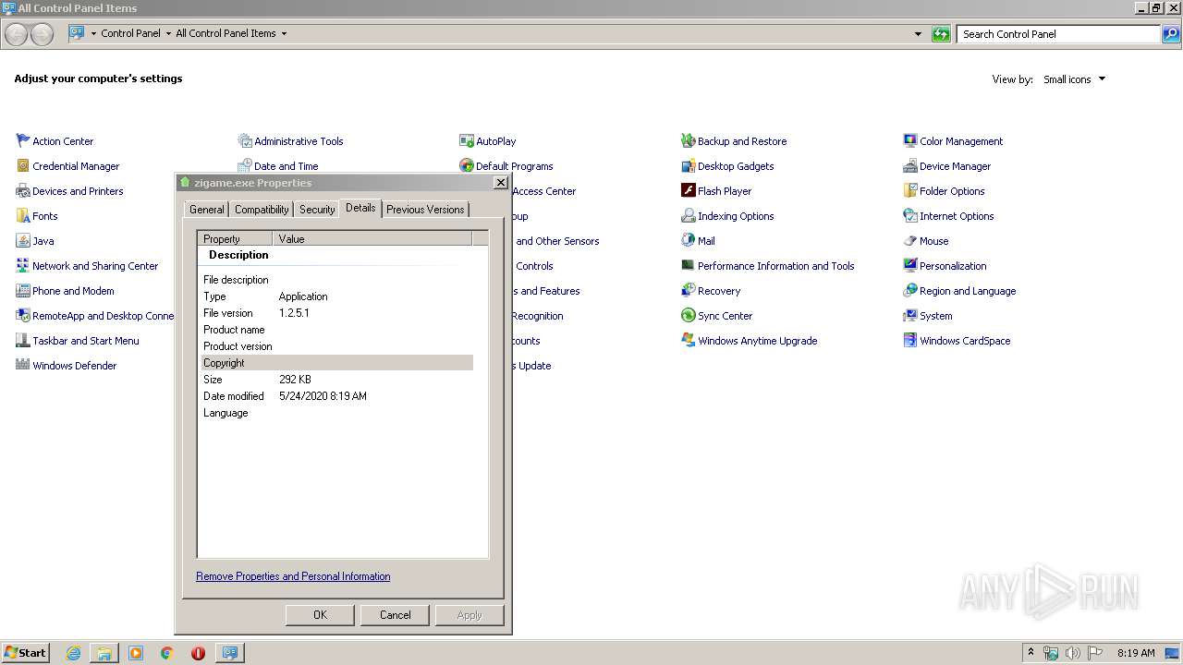Image resolution: width=1183 pixels, height=665 pixels.
Task: Select the Details tab
Action: click(360, 208)
